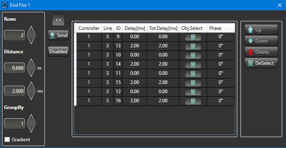
Task: Toggle the Disabled state button
Action: click(58, 52)
